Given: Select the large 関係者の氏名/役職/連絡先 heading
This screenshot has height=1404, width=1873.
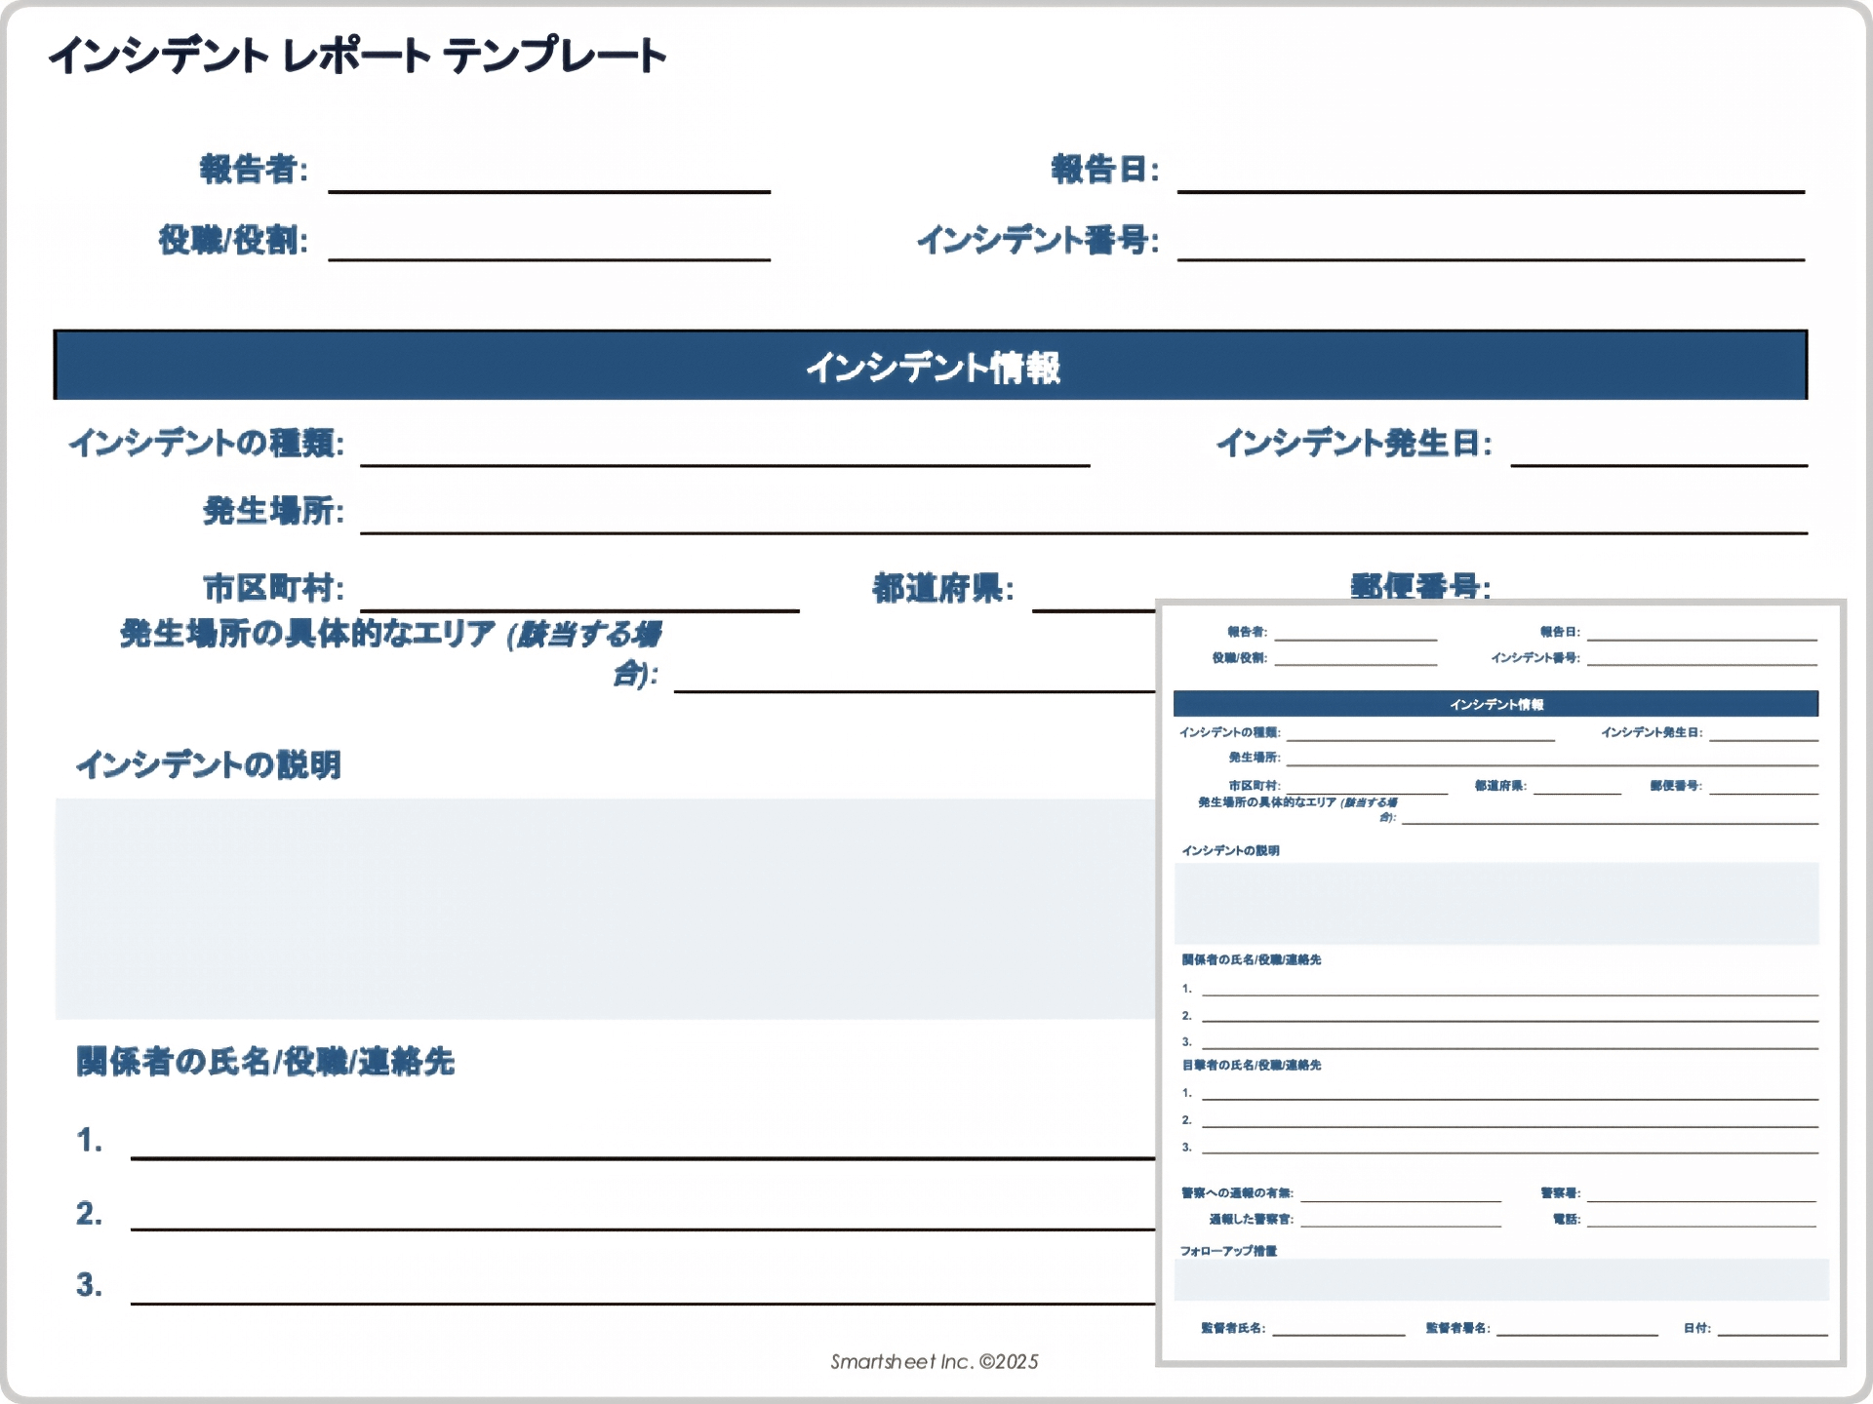Looking at the screenshot, I should point(265,1062).
